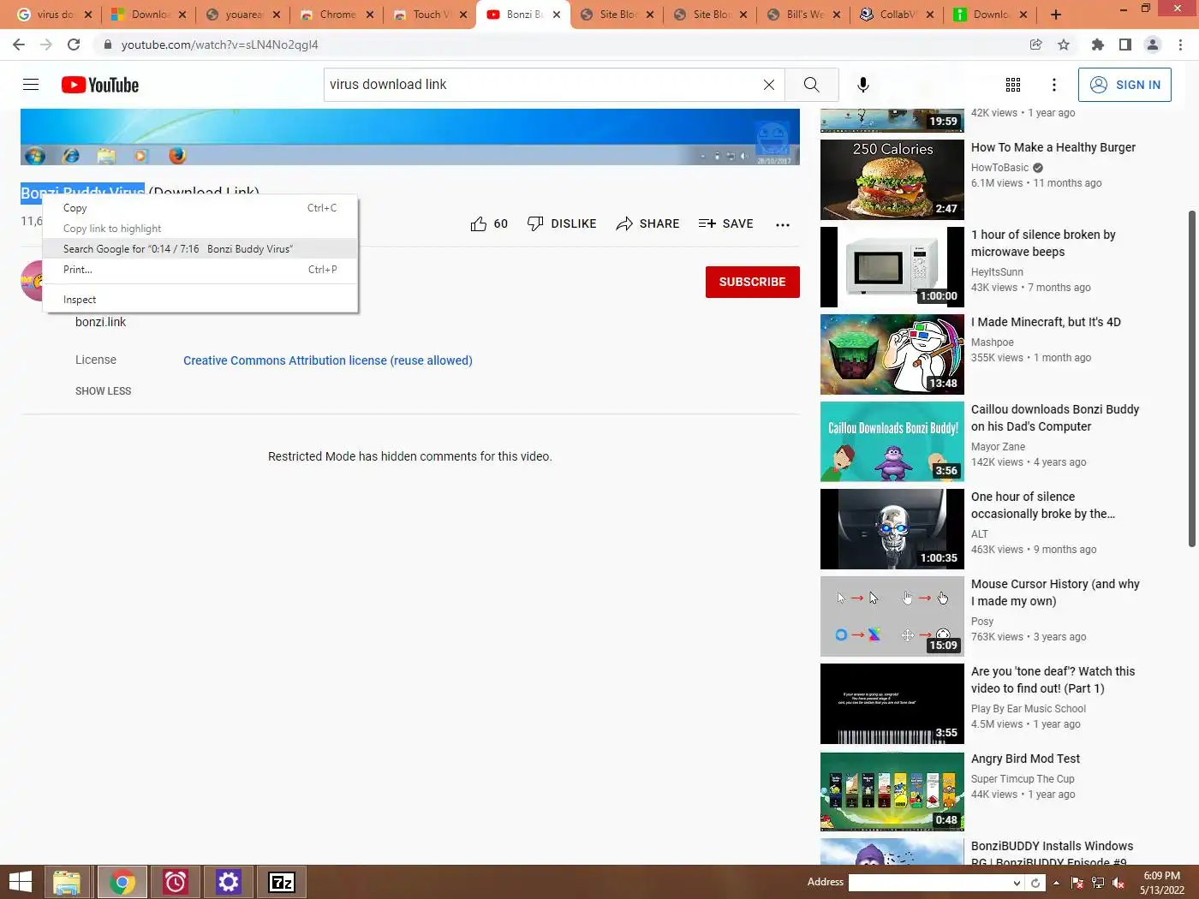Viewport: 1199px width, 899px height.
Task: Open the Chrome profile avatar
Action: 1153,45
